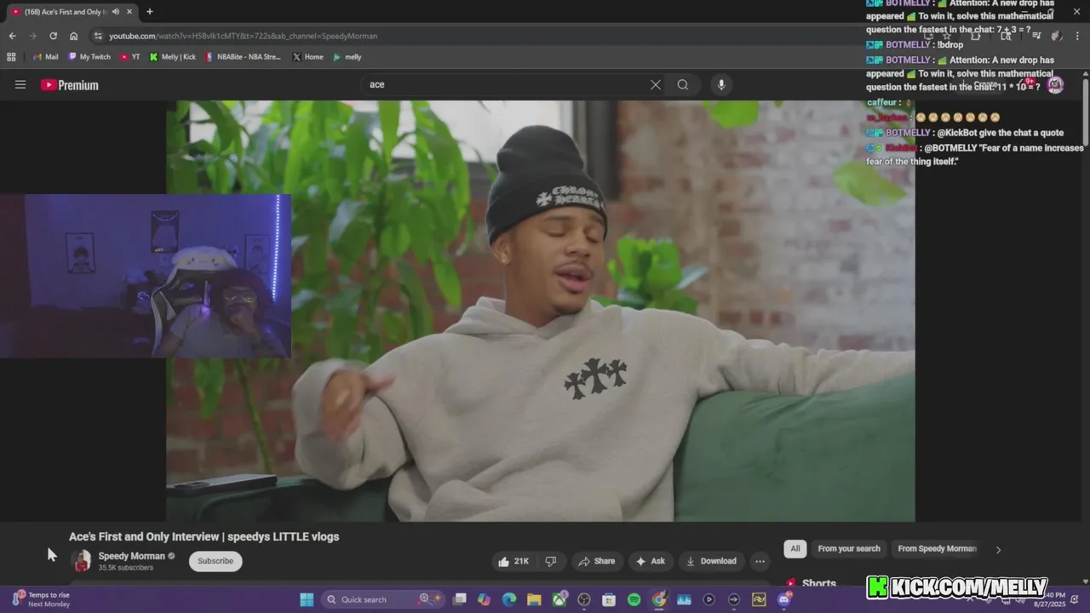Click the 35.5K subscribers text

point(126,568)
